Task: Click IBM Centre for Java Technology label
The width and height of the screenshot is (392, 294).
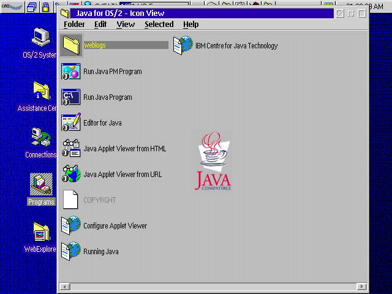Action: click(236, 46)
